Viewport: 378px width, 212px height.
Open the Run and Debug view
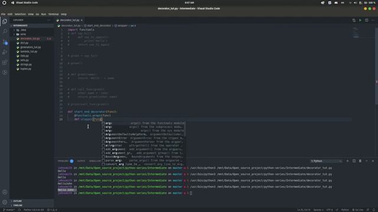click(x=5, y=52)
